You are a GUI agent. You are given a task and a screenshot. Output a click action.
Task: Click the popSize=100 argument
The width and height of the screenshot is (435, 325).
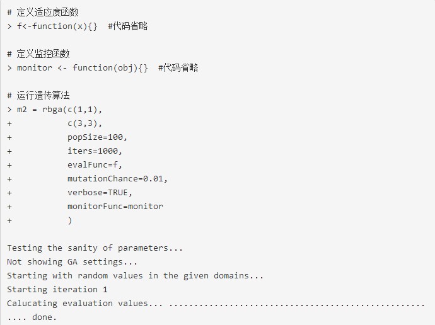click(97, 137)
